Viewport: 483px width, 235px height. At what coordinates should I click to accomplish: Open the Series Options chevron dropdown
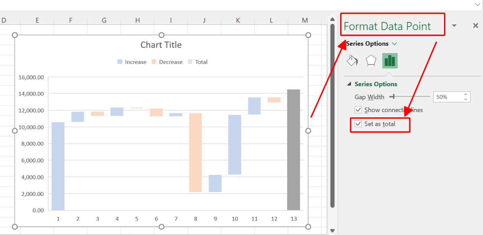coord(394,44)
